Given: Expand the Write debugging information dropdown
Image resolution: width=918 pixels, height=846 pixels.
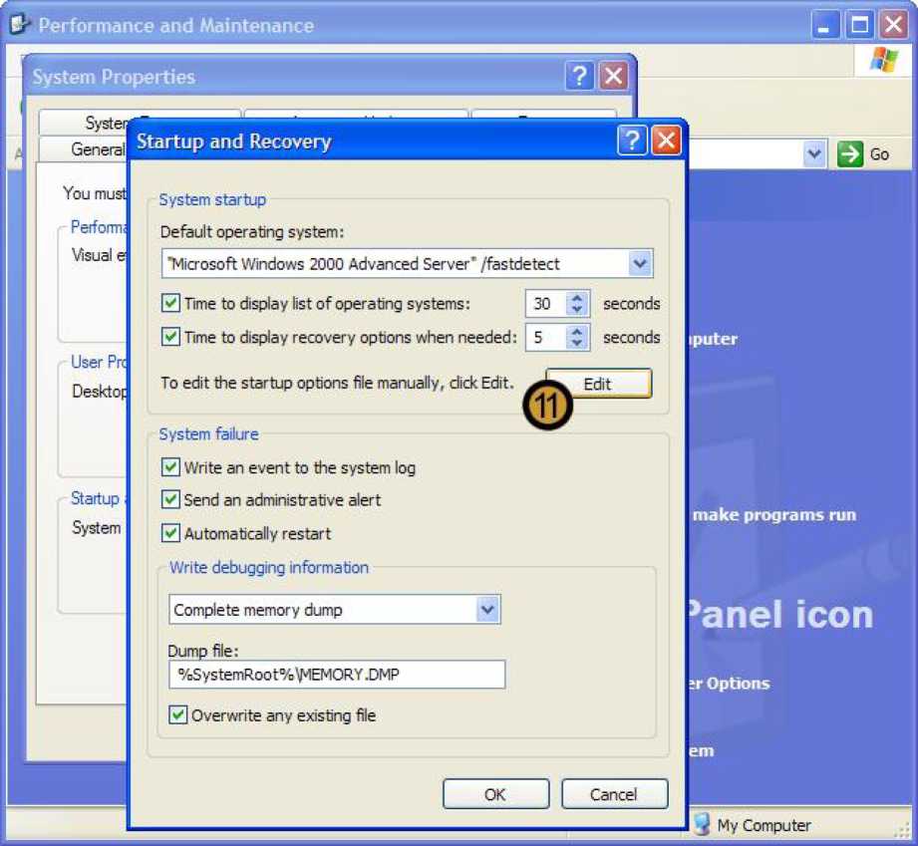Looking at the screenshot, I should click(487, 610).
